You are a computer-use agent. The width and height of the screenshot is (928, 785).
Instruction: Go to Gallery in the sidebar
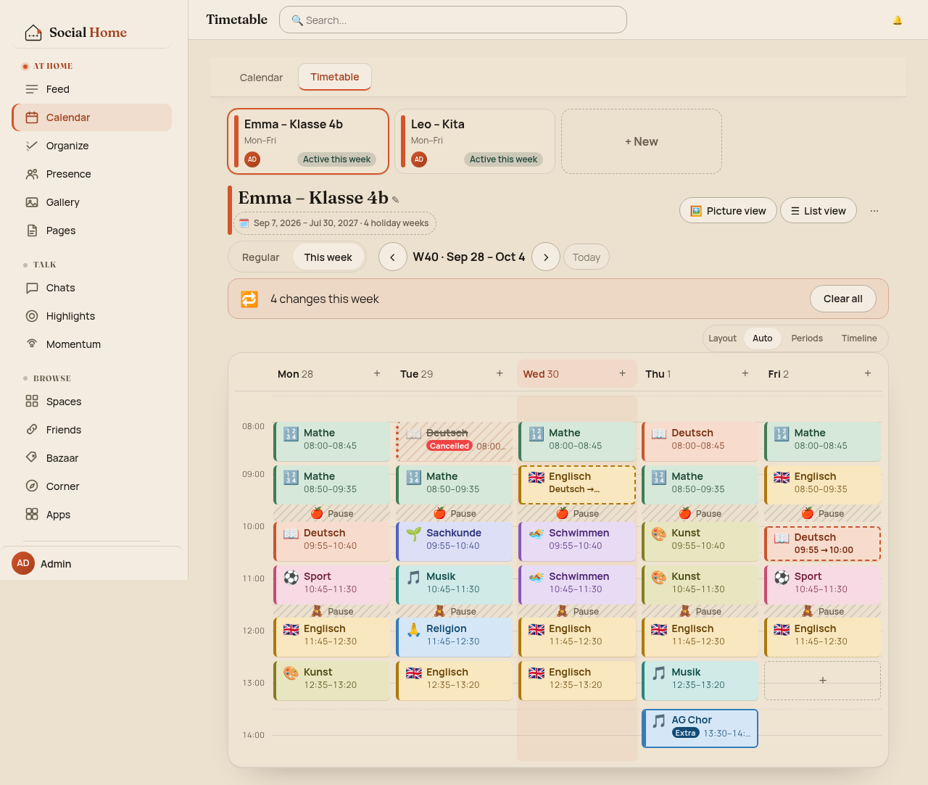(x=92, y=202)
